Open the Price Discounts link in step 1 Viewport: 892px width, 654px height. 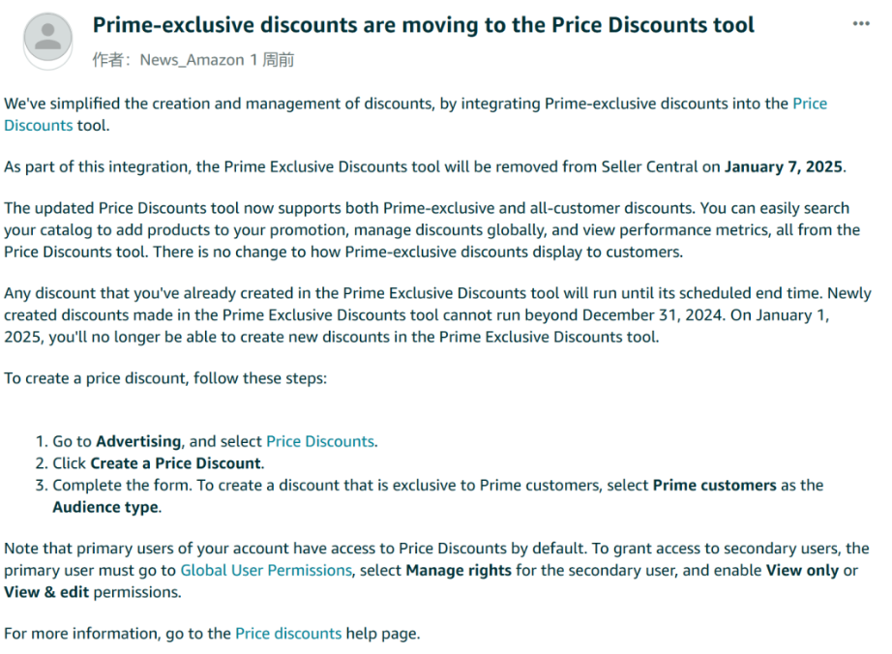click(x=320, y=441)
